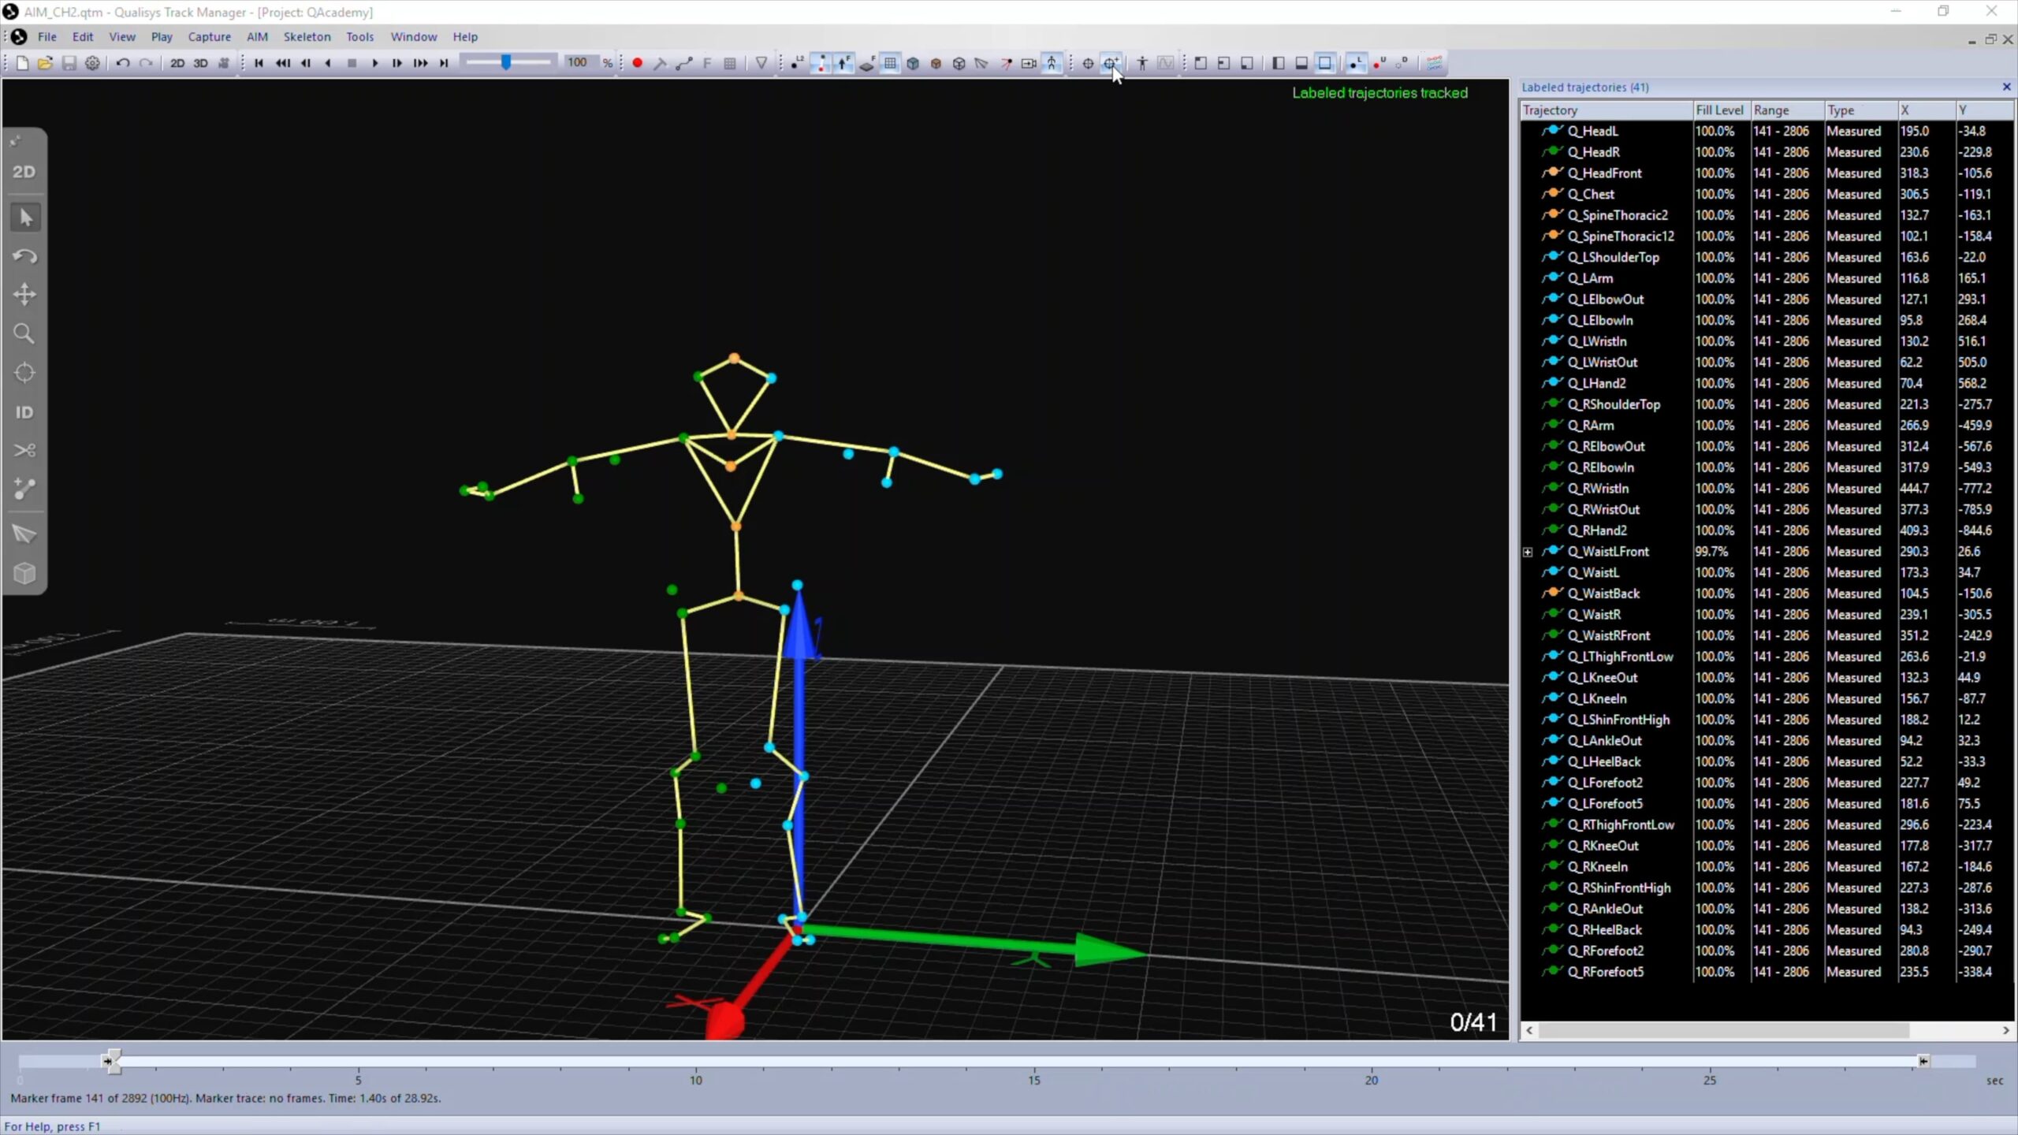Toggle camera tracking rays display
This screenshot has width=2018, height=1135.
(1006, 63)
